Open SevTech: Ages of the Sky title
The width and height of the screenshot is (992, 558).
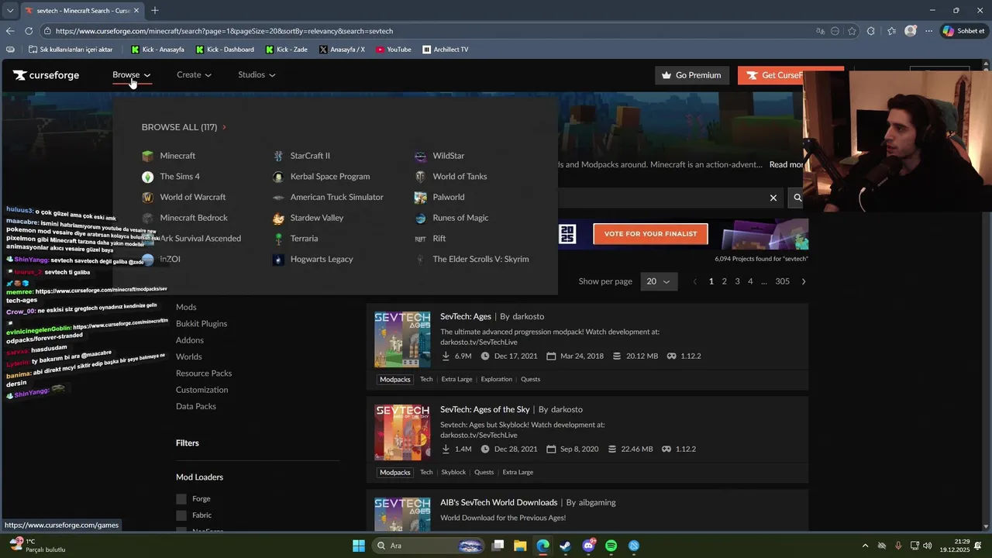[485, 409]
